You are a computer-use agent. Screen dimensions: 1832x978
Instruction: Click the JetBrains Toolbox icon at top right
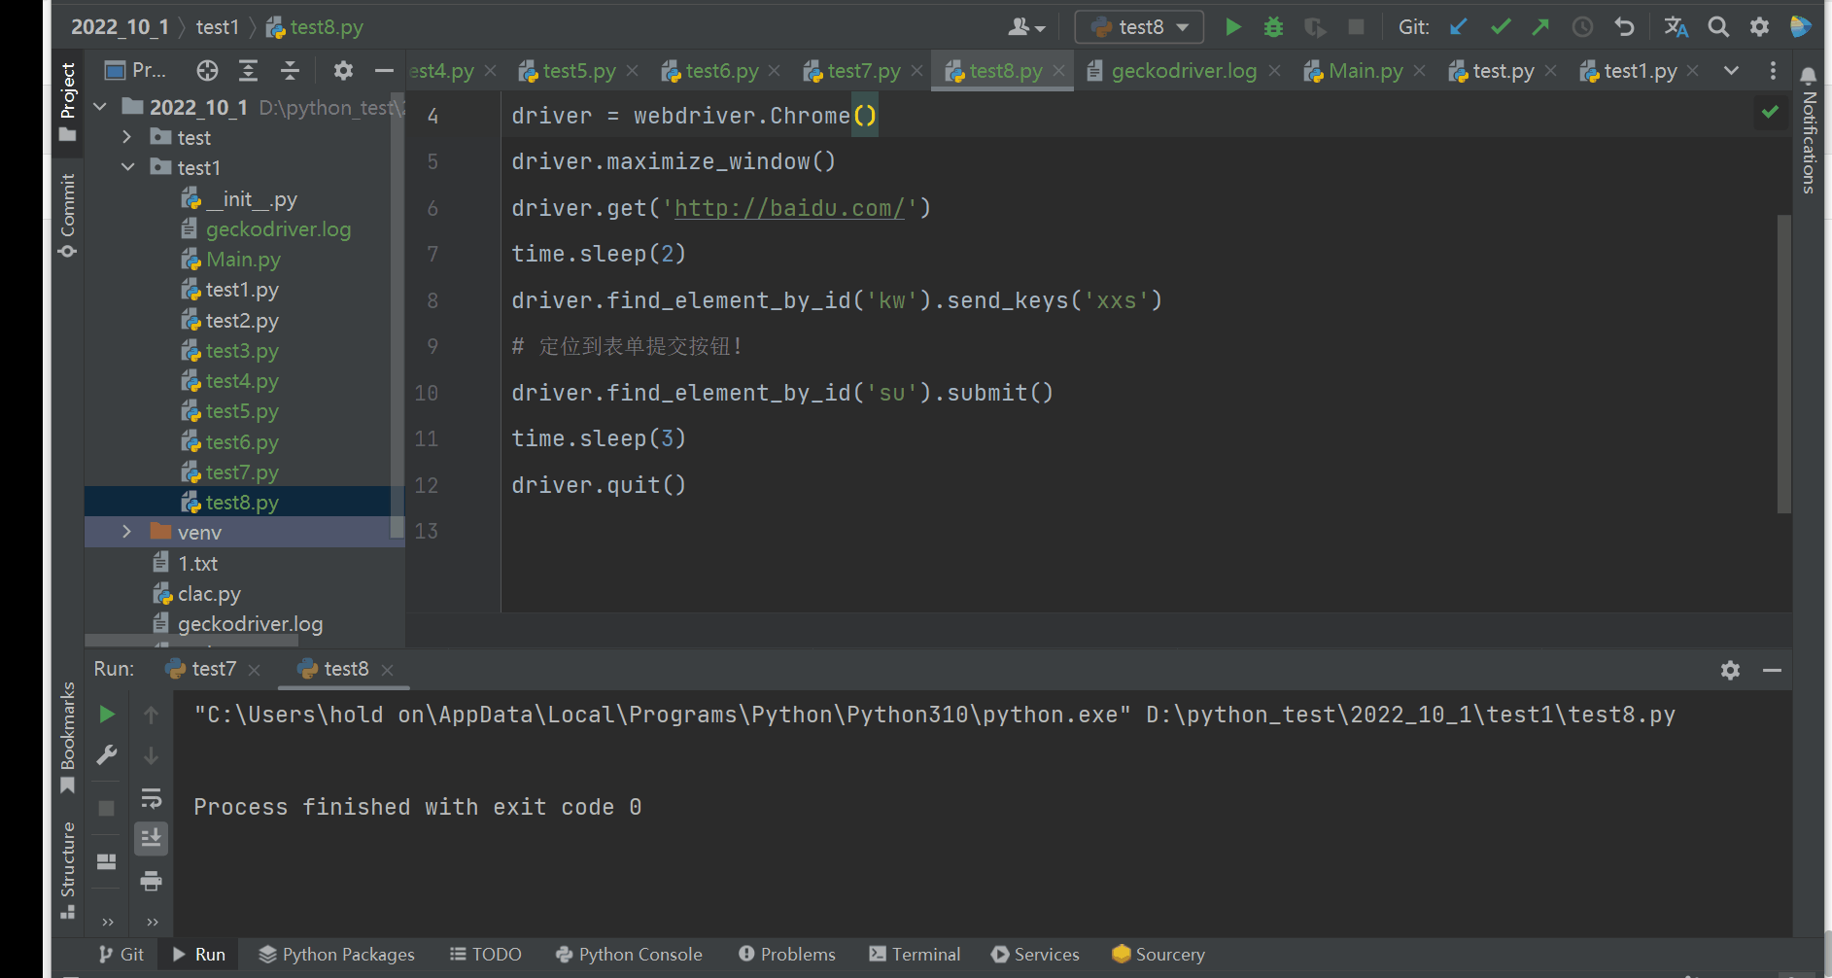pyautogui.click(x=1801, y=27)
